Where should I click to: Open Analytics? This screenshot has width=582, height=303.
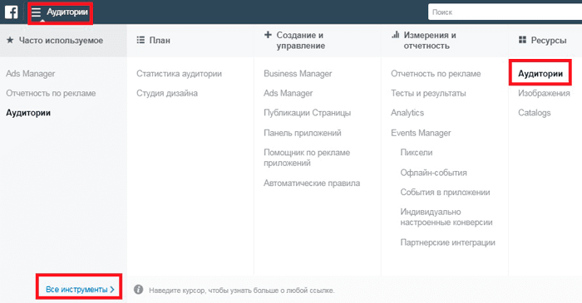click(407, 113)
